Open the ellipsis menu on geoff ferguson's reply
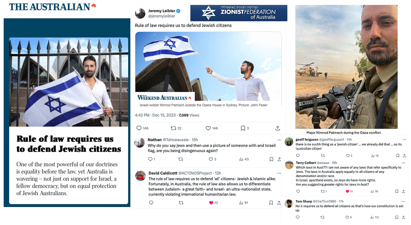Viewport: 411px width, 225px height. click(x=404, y=139)
